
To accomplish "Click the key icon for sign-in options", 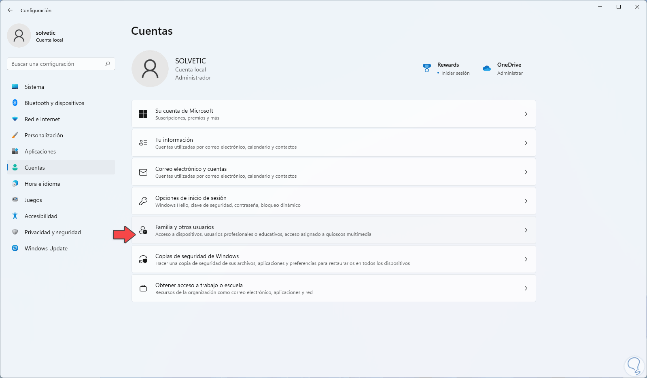I will pyautogui.click(x=143, y=201).
